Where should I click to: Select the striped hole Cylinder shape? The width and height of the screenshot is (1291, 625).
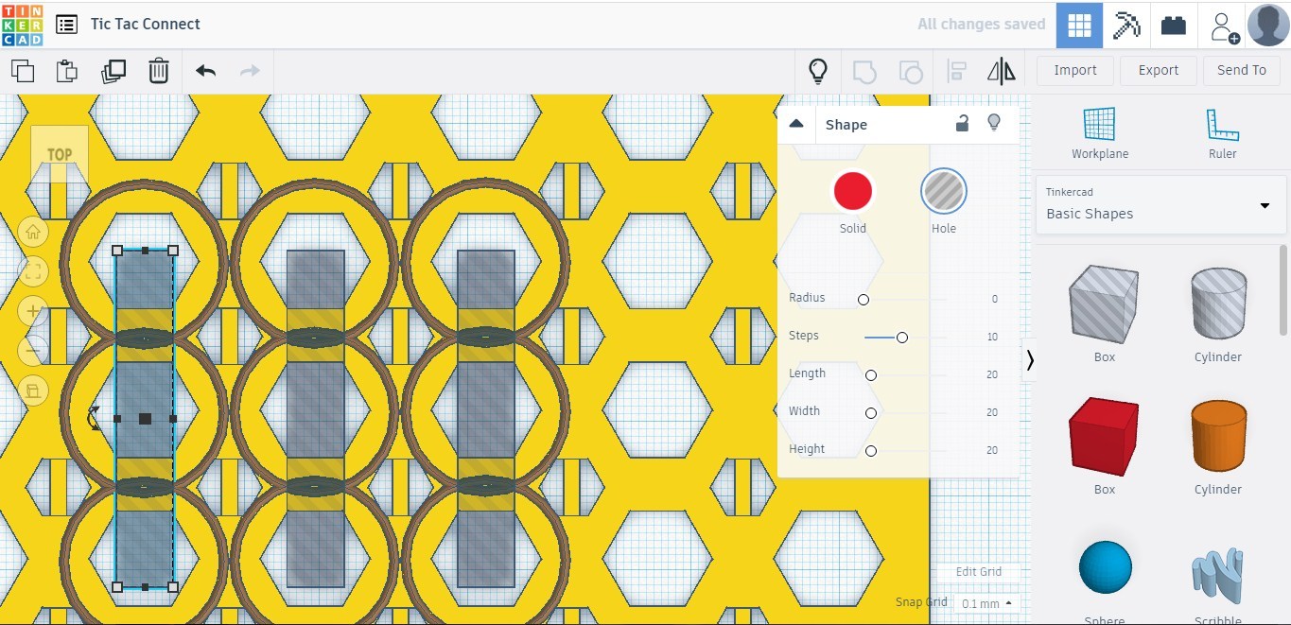pos(1218,303)
